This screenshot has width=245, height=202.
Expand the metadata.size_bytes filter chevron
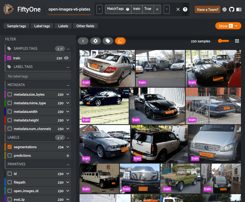coord(67,94)
